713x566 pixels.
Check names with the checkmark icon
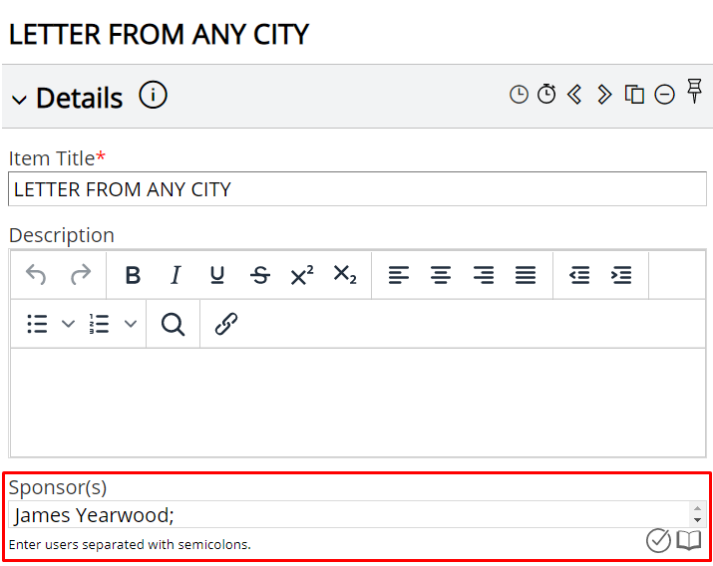[658, 540]
